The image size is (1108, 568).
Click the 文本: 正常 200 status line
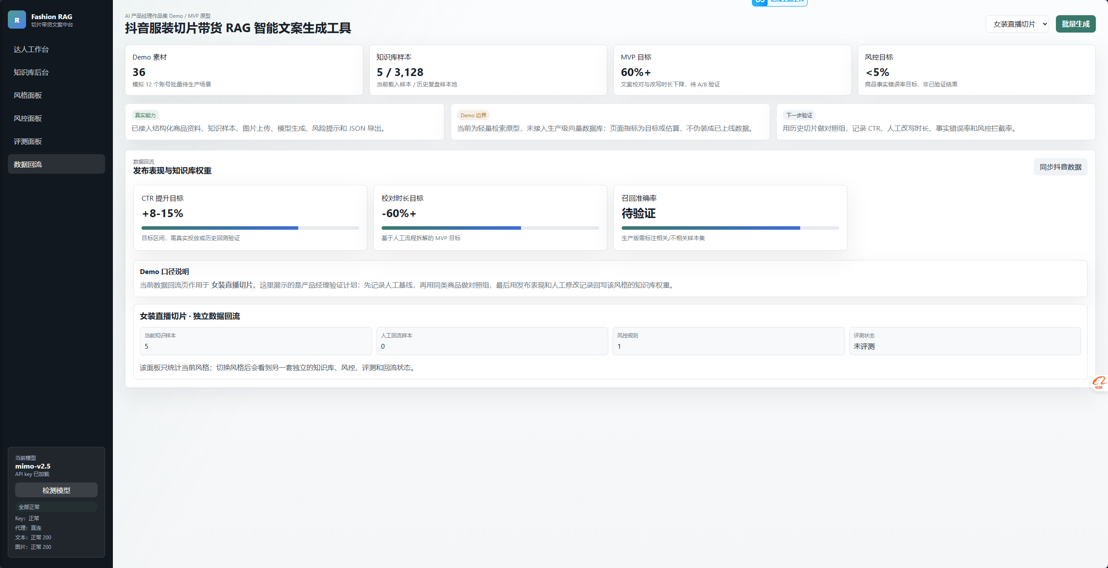pyautogui.click(x=33, y=538)
